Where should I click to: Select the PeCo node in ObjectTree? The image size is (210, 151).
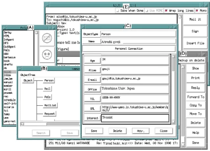[x=47, y=97]
